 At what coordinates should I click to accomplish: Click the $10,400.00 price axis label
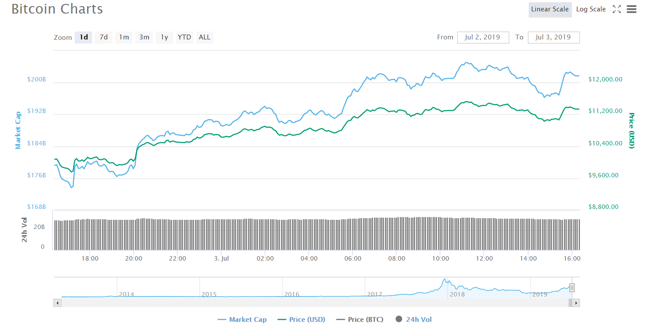[x=605, y=143]
